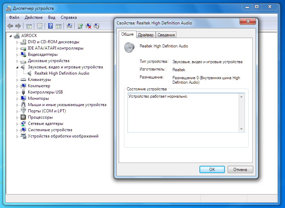Open the Properties toolbar icon
The height and width of the screenshot is (208, 285).
[x=39, y=26]
